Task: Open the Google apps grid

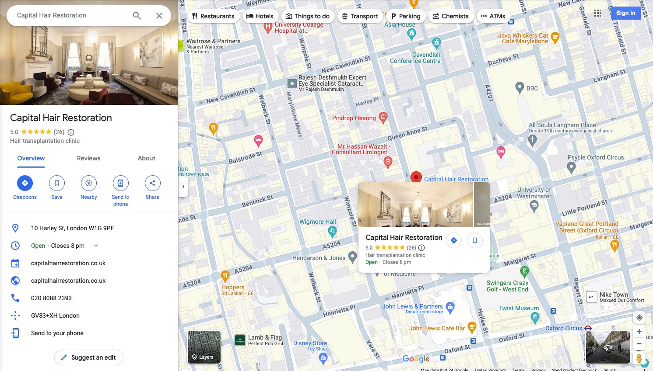Action: tap(598, 13)
